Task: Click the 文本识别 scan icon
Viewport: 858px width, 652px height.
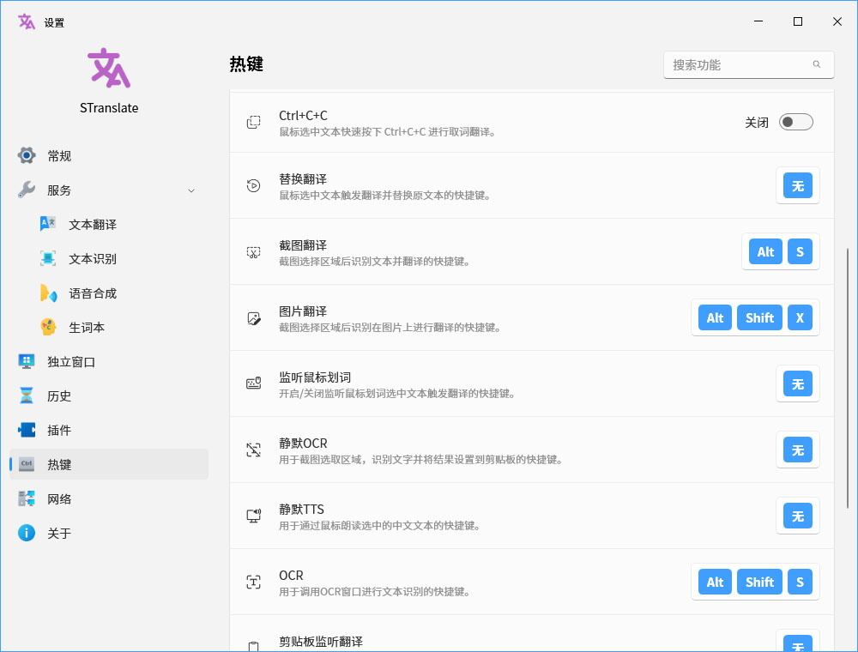Action: (48, 258)
